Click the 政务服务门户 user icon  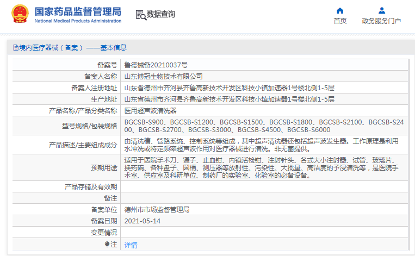[382, 10]
